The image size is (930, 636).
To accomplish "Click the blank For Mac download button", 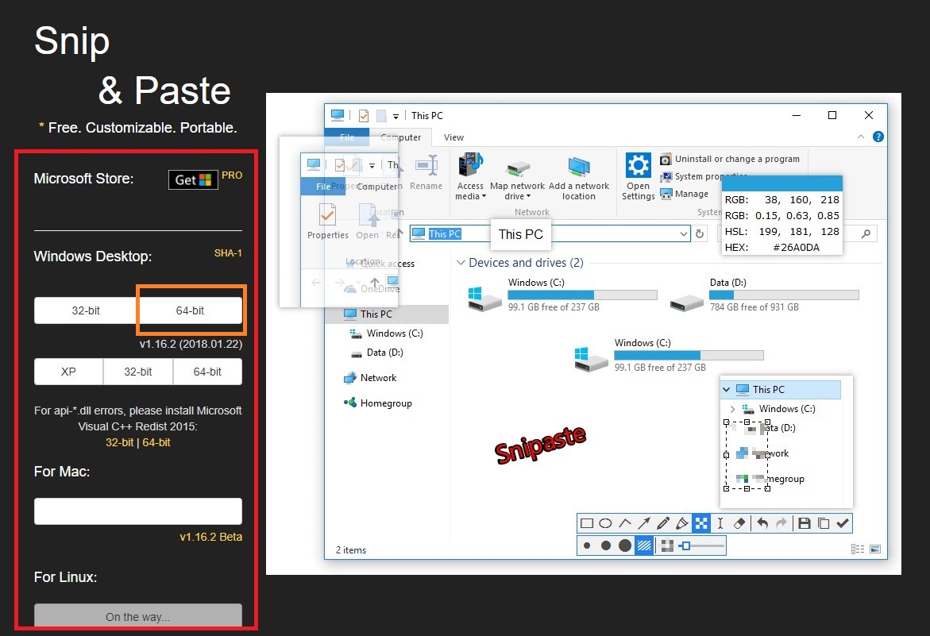I will click(x=138, y=511).
